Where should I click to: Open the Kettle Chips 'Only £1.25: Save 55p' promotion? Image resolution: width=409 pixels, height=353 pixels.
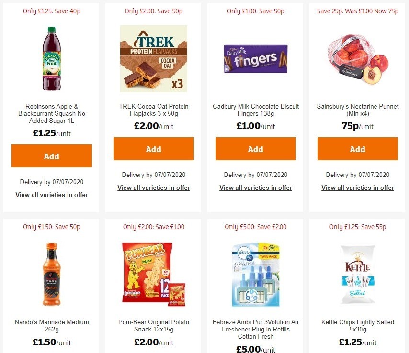pos(358,226)
